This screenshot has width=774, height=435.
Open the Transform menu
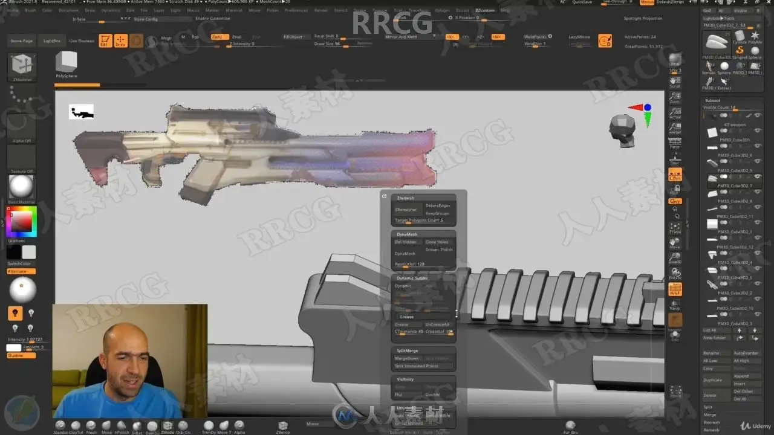[x=419, y=10]
